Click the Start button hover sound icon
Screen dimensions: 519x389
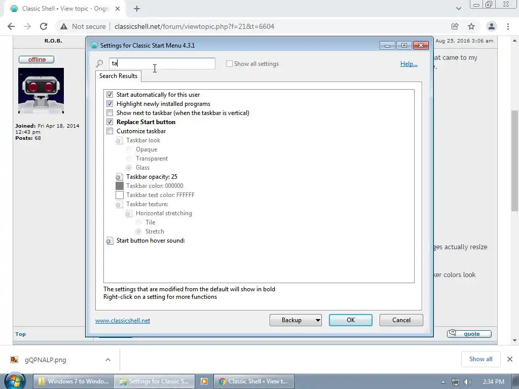pos(109,241)
